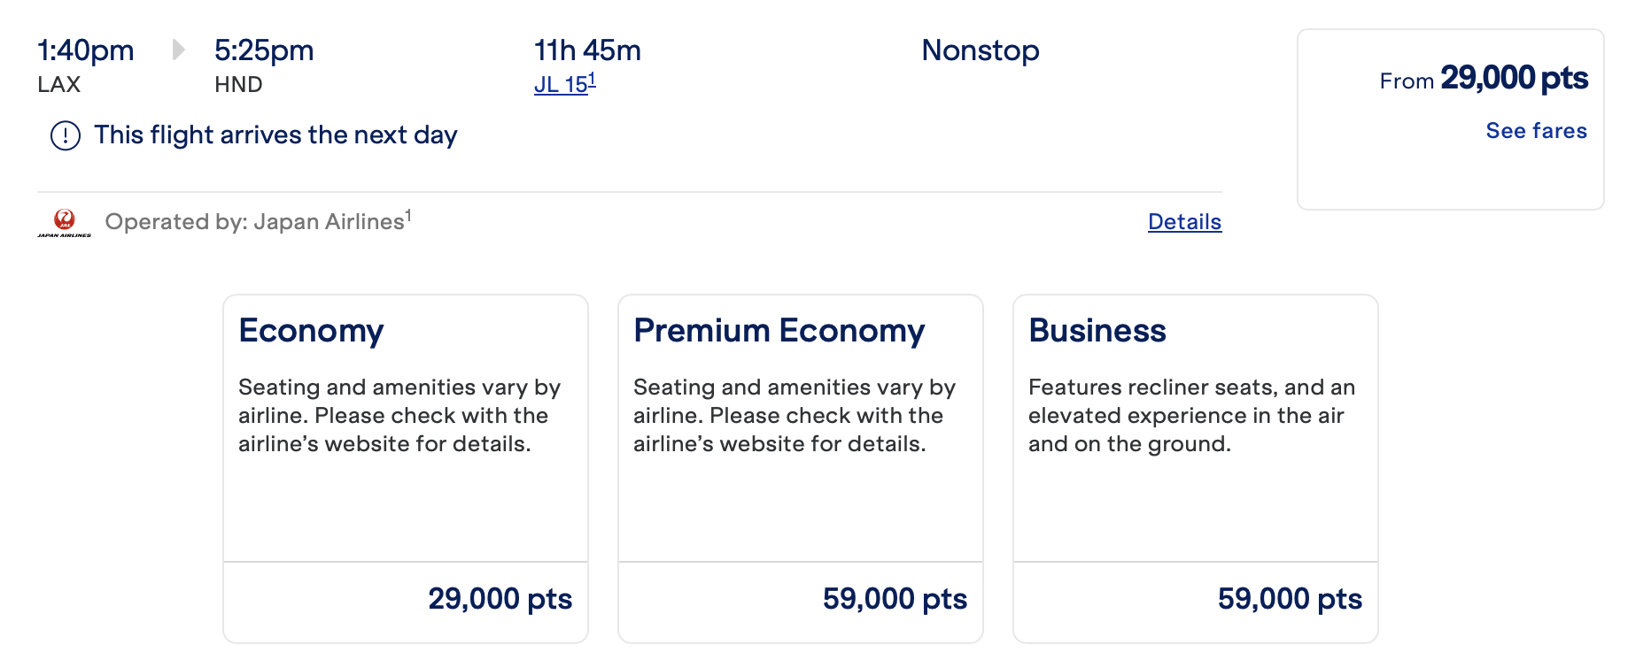Click the Nonstop label

pyautogui.click(x=980, y=50)
